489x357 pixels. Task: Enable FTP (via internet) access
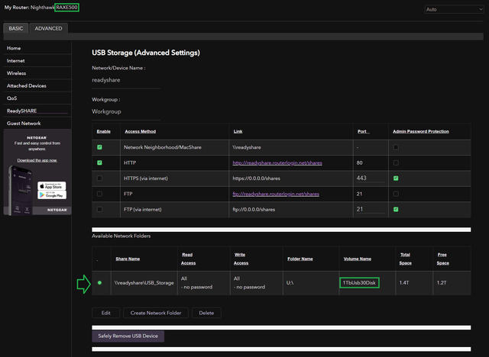tap(99, 210)
